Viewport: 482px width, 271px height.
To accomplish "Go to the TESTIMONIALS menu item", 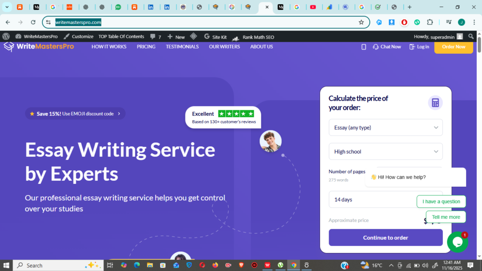I will (182, 47).
